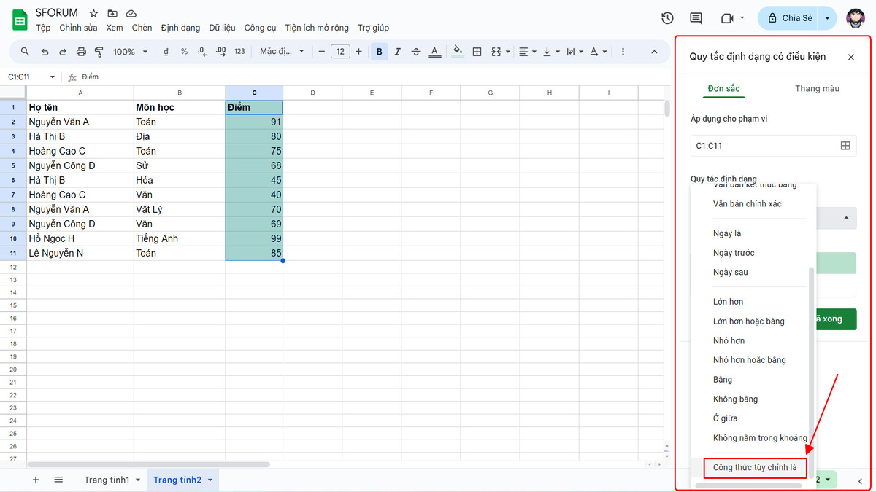This screenshot has width=876, height=492.
Task: Decrease decimal places
Action: pyautogui.click(x=202, y=52)
